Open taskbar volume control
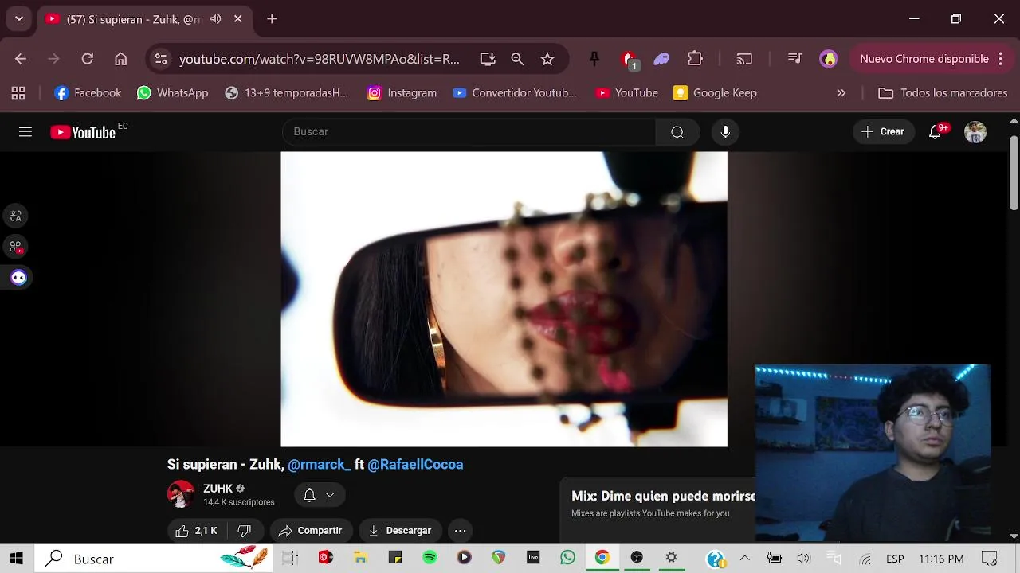 click(x=803, y=559)
